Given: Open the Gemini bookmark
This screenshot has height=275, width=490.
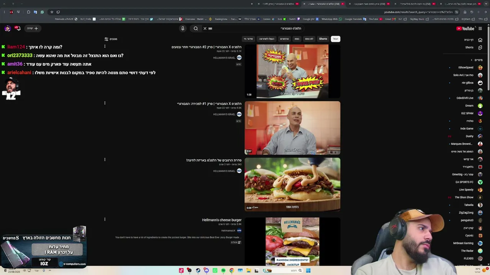Looking at the screenshot, I should [268, 19].
